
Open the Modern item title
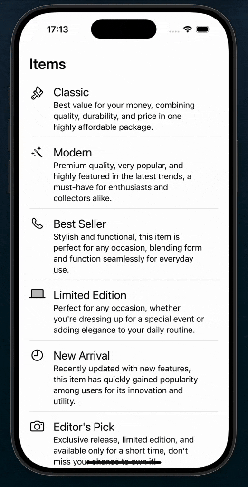[x=73, y=153]
